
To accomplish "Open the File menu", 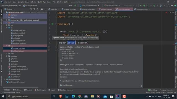I will click(x=6, y=2).
